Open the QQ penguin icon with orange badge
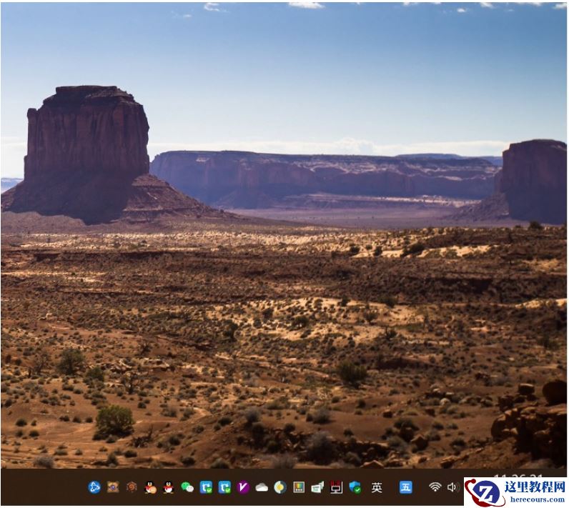Image resolution: width=569 pixels, height=508 pixels. tap(150, 487)
